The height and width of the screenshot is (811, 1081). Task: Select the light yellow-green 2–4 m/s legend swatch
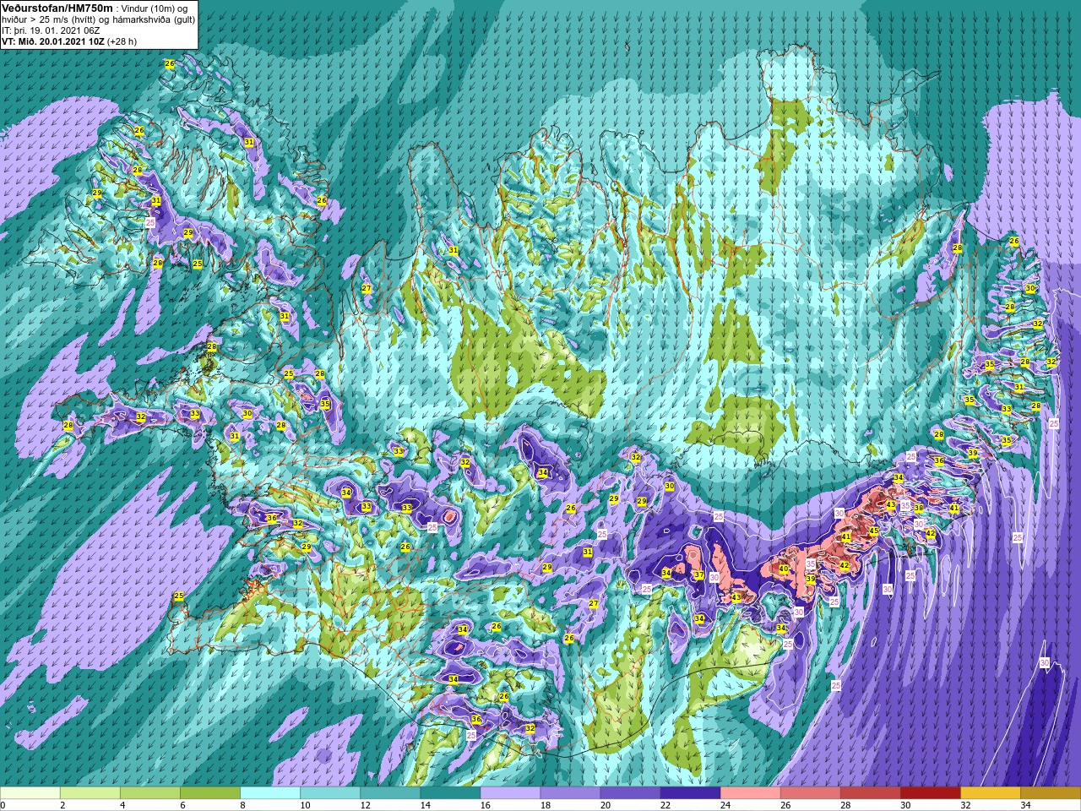(x=90, y=793)
